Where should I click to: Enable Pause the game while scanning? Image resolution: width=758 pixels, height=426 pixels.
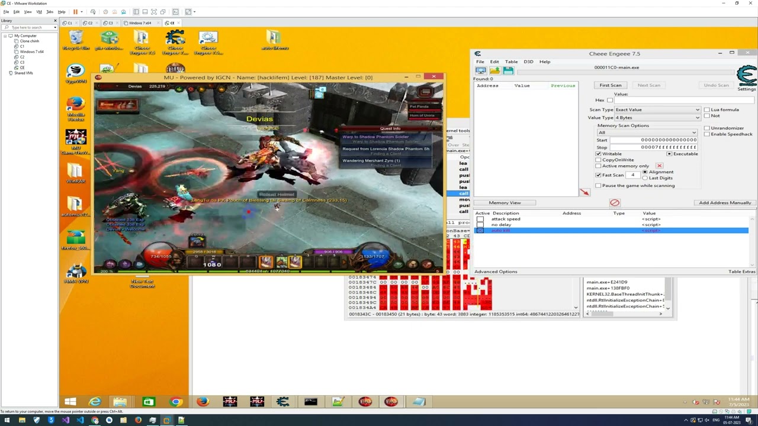(x=598, y=186)
